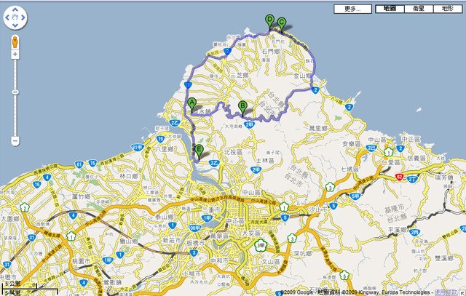This screenshot has height=296, width=466.
Task: Select green route marker C
Action: point(282,24)
